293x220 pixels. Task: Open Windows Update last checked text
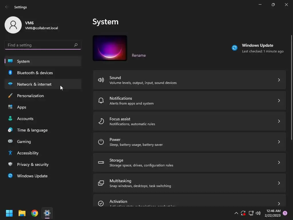tap(263, 51)
